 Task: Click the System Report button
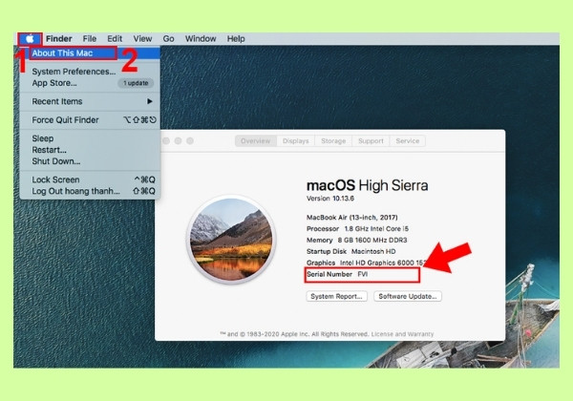[336, 296]
